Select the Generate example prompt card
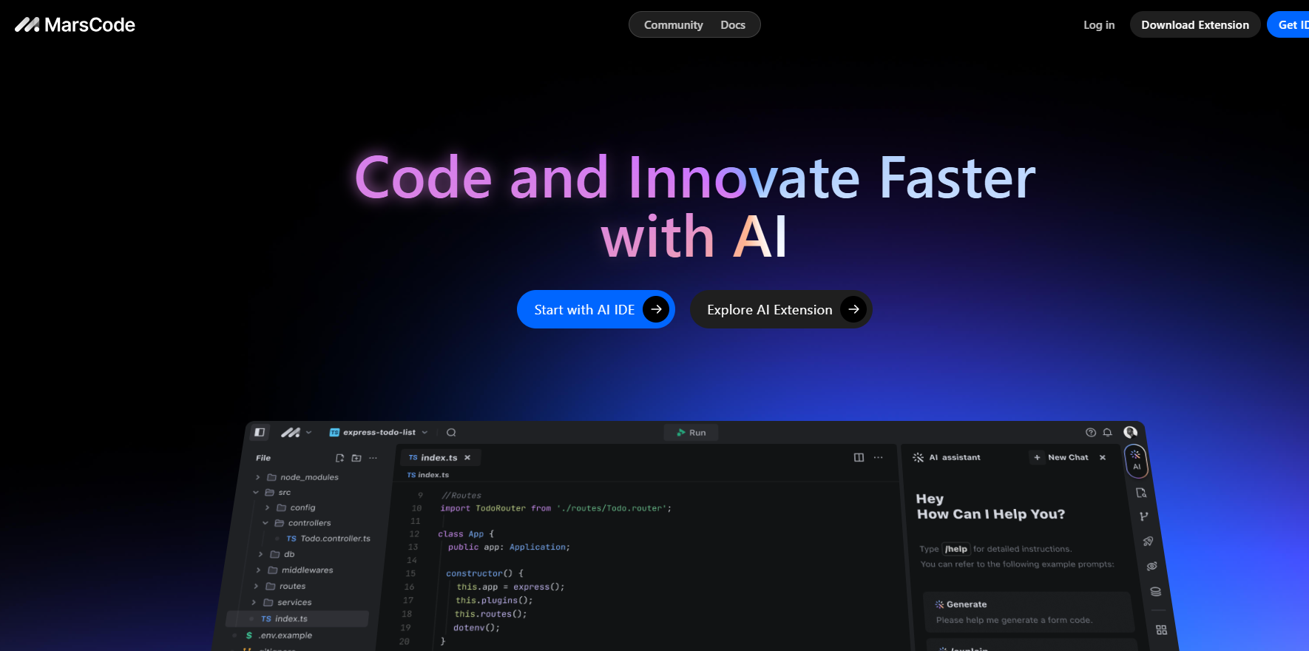This screenshot has height=651, width=1309. click(x=1028, y=612)
